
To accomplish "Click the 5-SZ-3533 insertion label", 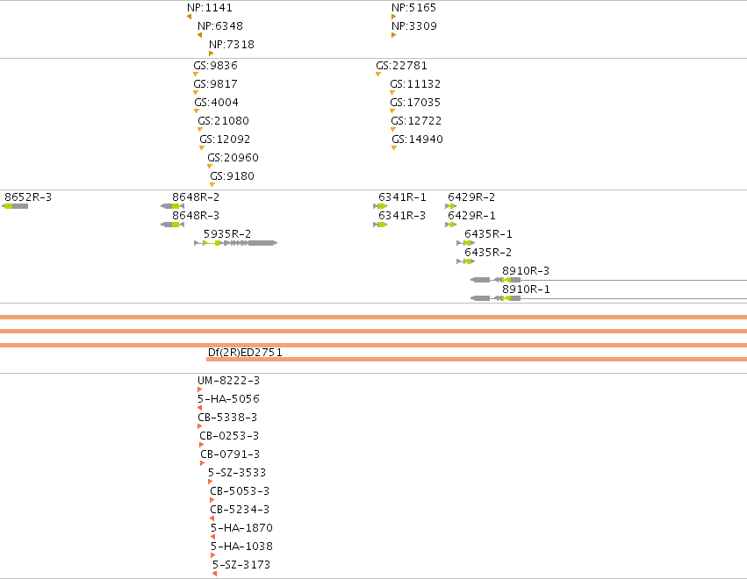I will click(237, 473).
